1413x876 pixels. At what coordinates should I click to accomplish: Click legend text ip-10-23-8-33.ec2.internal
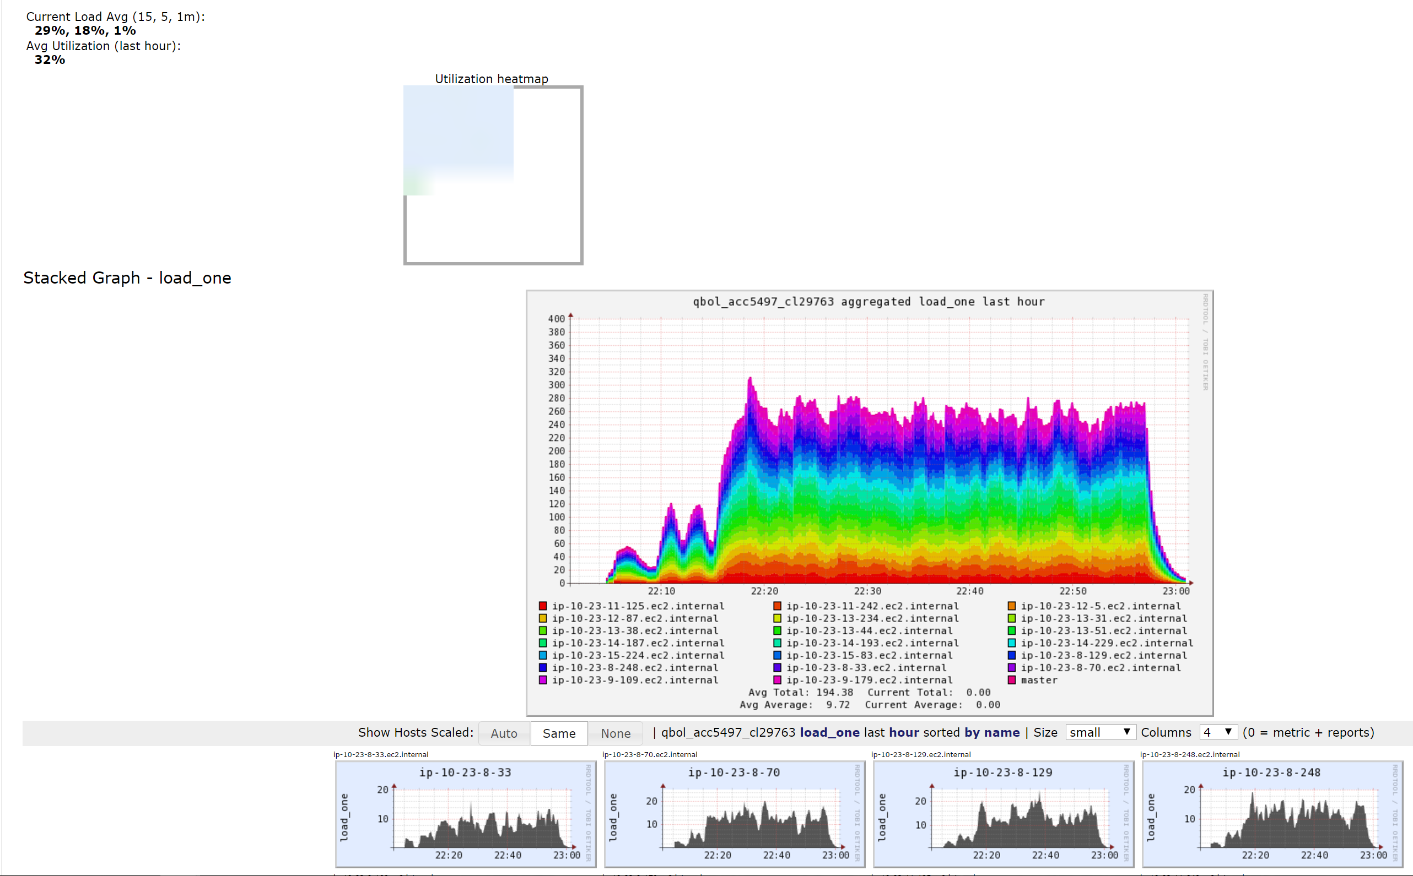[866, 667]
